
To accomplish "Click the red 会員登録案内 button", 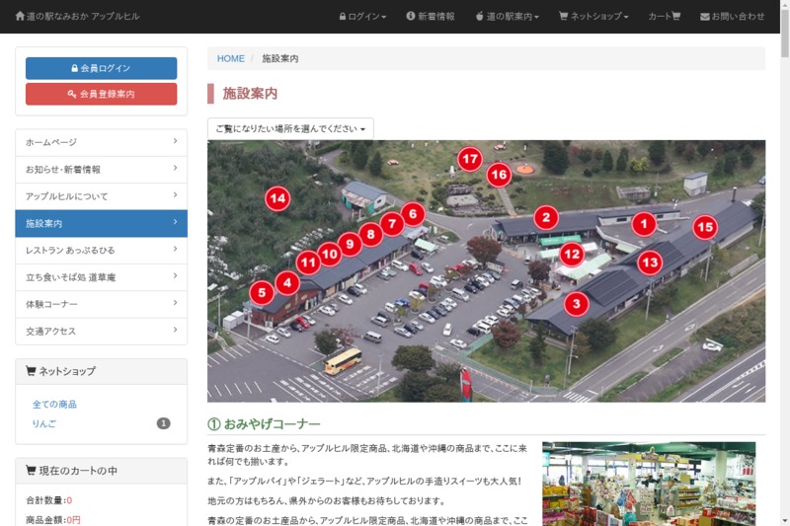I will [101, 94].
